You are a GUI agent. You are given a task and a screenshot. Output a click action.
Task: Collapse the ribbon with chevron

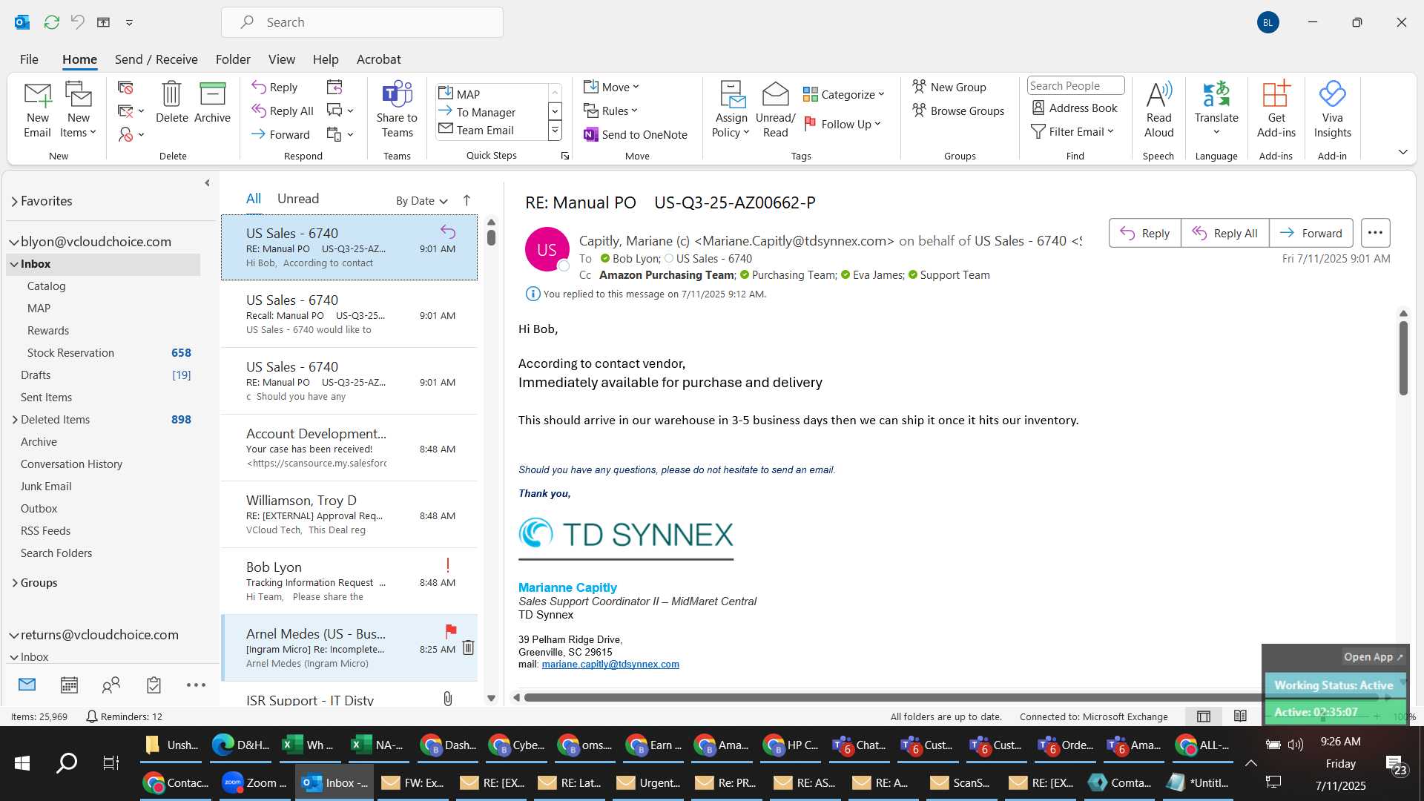1402,152
